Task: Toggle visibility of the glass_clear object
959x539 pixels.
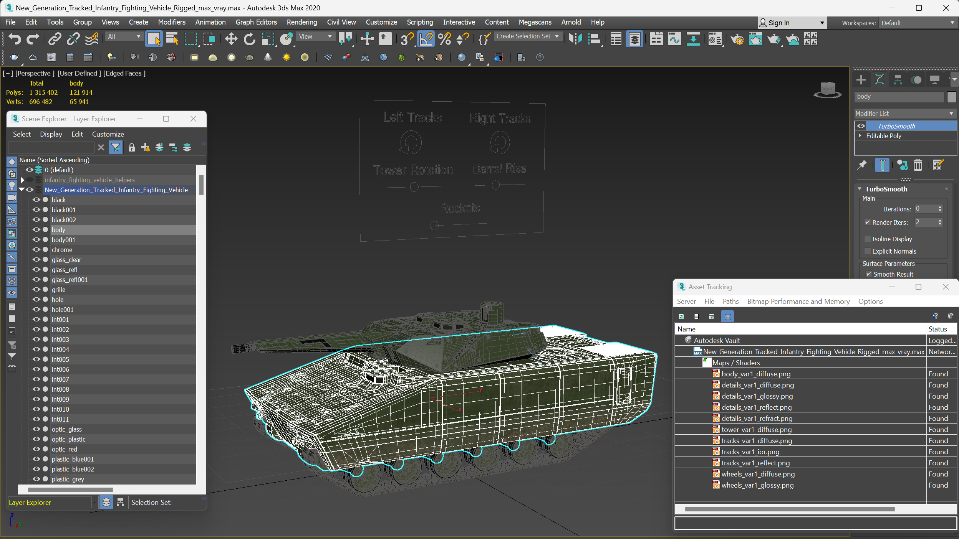Action: click(36, 259)
